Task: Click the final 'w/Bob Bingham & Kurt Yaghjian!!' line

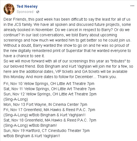Action: (32, 136)
